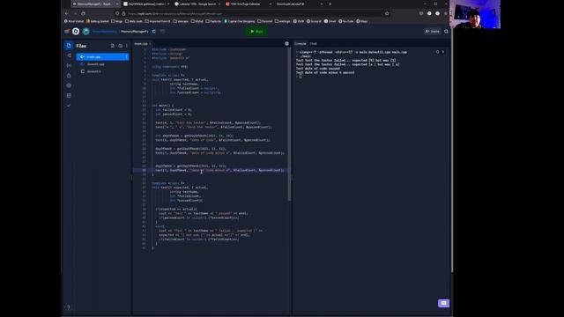
Task: Click the user avatar in header
Action: 86,32
